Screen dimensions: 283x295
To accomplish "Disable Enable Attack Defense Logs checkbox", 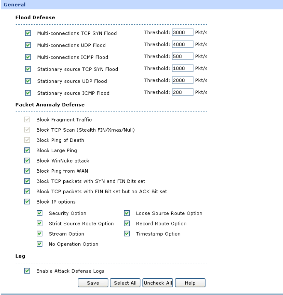I will [27, 271].
